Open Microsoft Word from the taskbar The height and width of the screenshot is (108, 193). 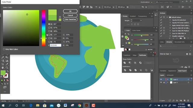(x=65, y=105)
